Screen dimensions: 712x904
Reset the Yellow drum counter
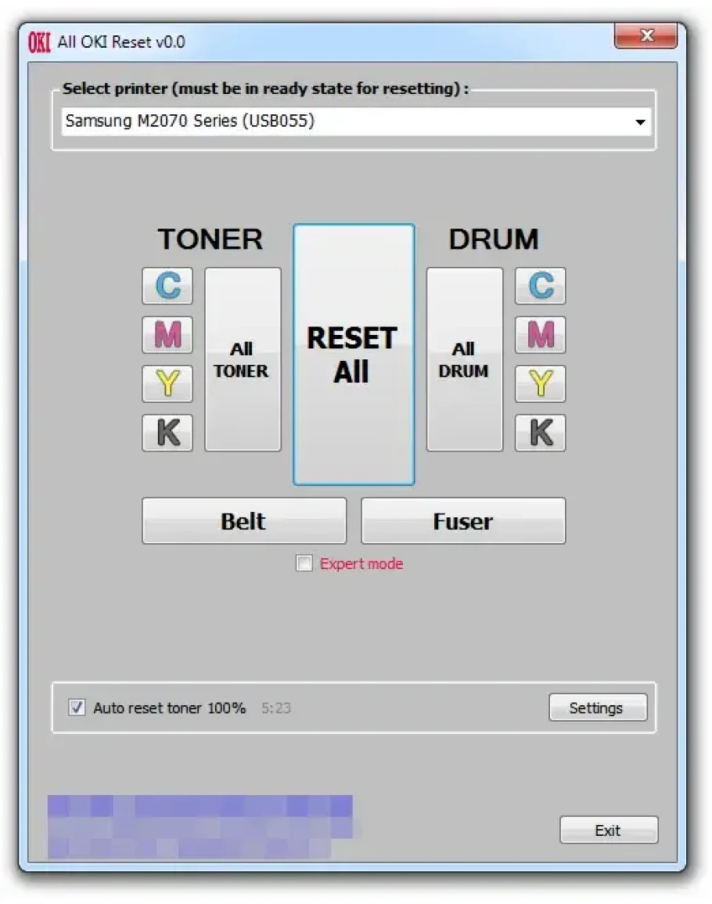tap(540, 384)
